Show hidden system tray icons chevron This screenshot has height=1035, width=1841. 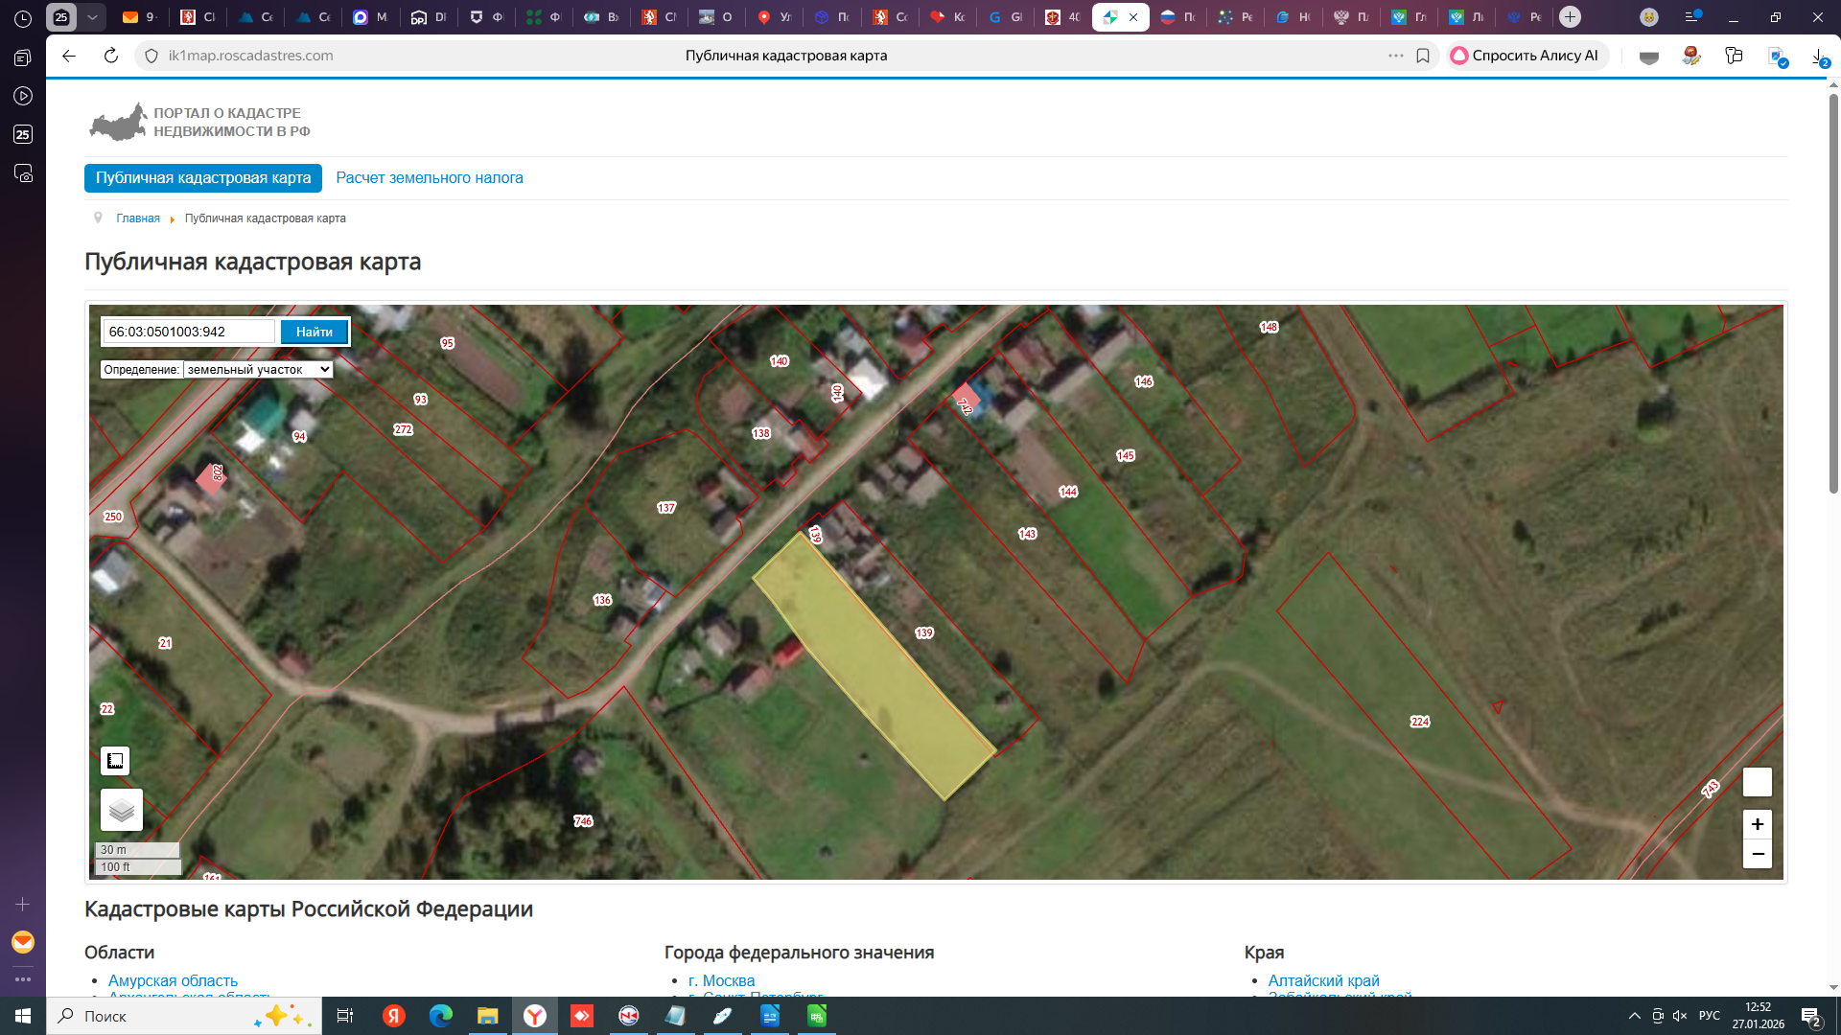coord(1634,1016)
